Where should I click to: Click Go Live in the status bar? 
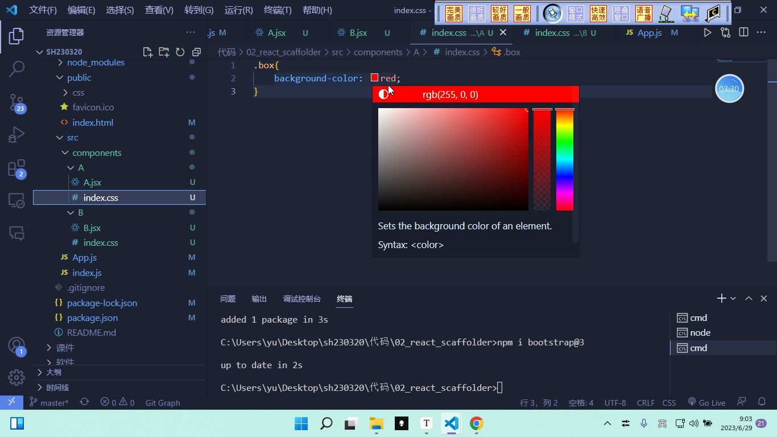[706, 402]
